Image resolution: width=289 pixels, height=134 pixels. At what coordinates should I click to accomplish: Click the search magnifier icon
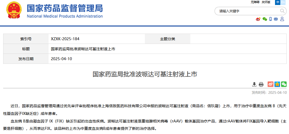click(282, 11)
